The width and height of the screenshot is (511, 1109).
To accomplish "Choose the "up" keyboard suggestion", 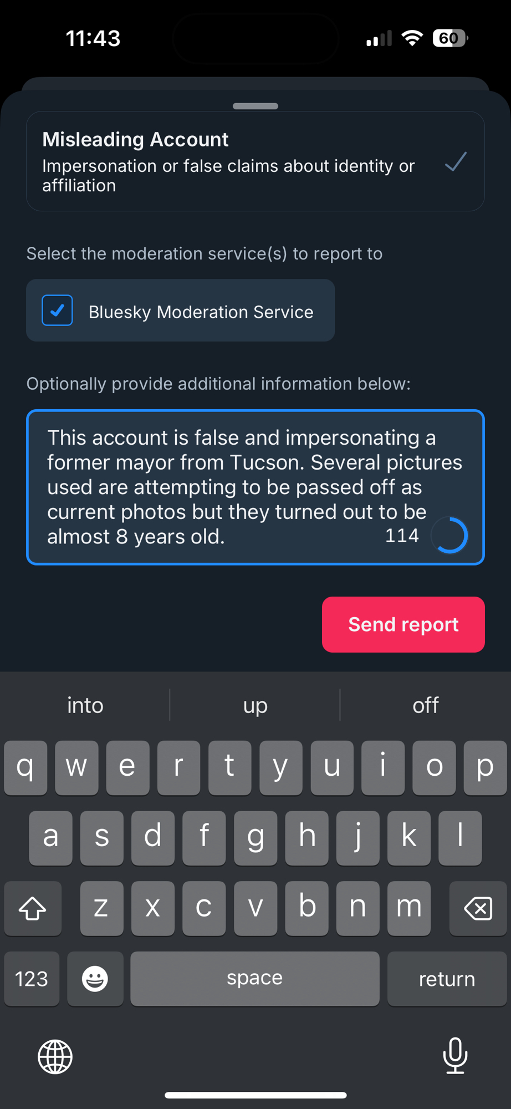I will (x=255, y=705).
